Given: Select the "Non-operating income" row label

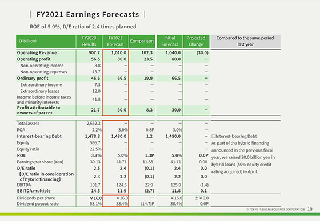Looking at the screenshot, I should tap(42, 66).
